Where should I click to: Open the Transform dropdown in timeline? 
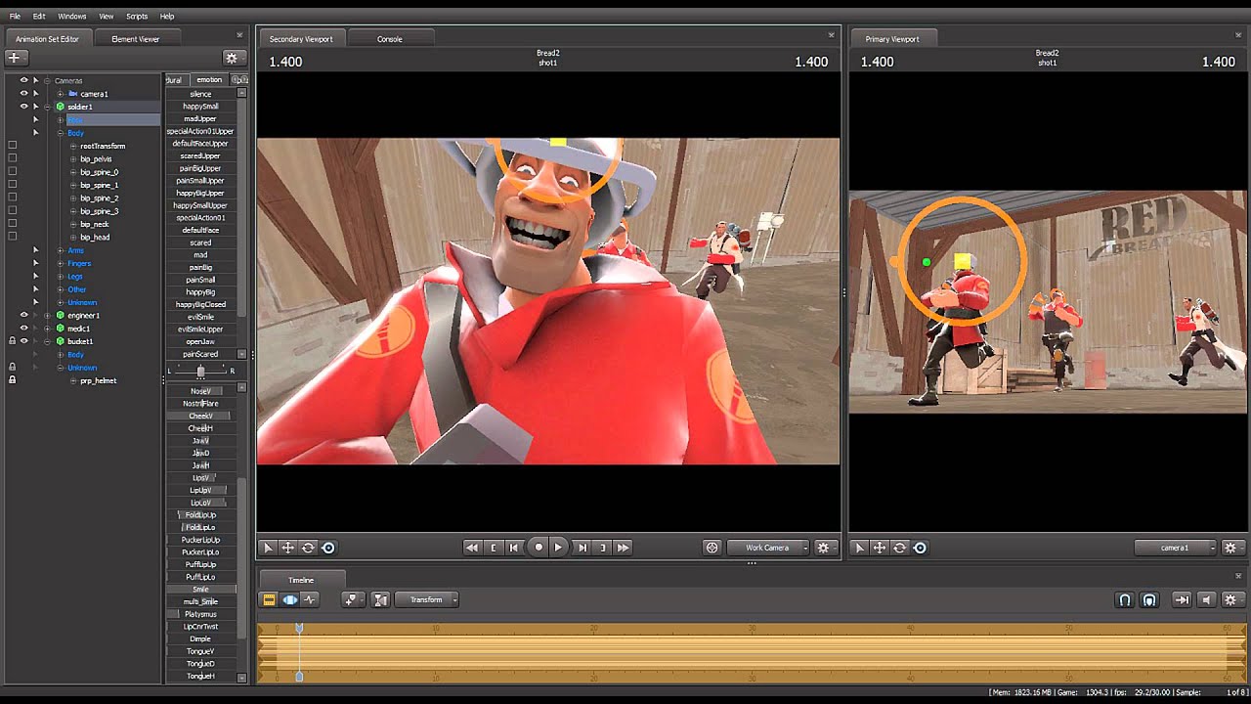[427, 599]
